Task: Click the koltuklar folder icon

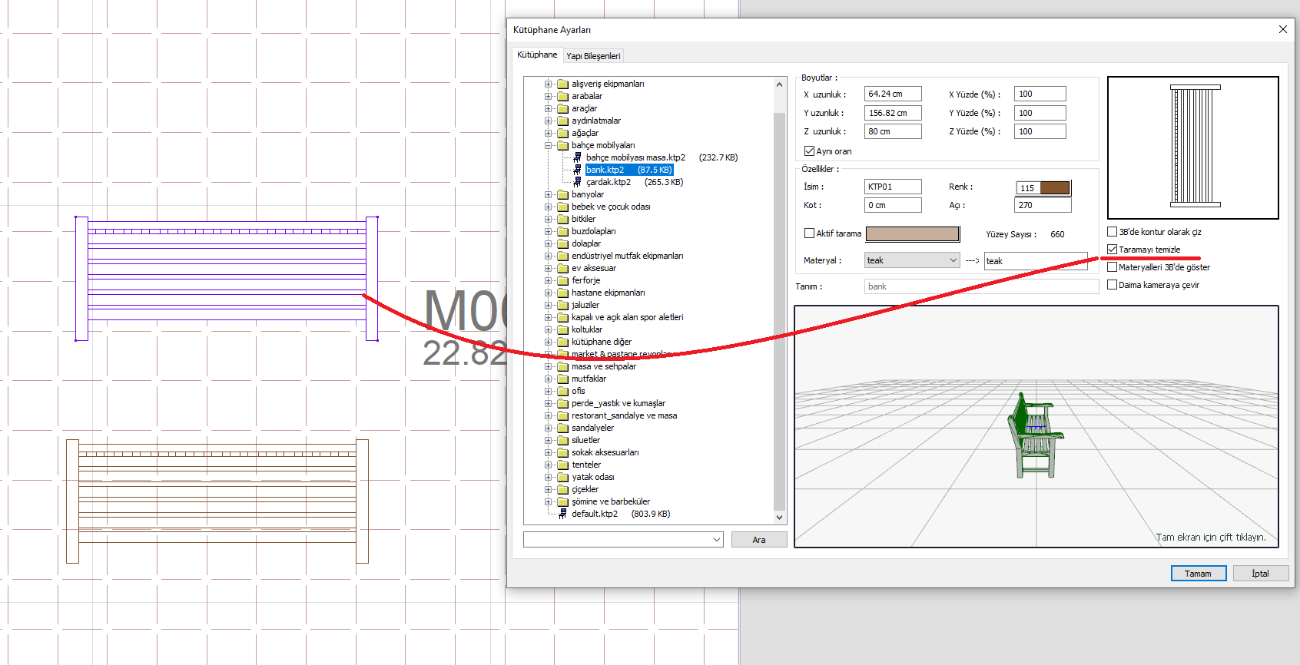Action: [563, 329]
